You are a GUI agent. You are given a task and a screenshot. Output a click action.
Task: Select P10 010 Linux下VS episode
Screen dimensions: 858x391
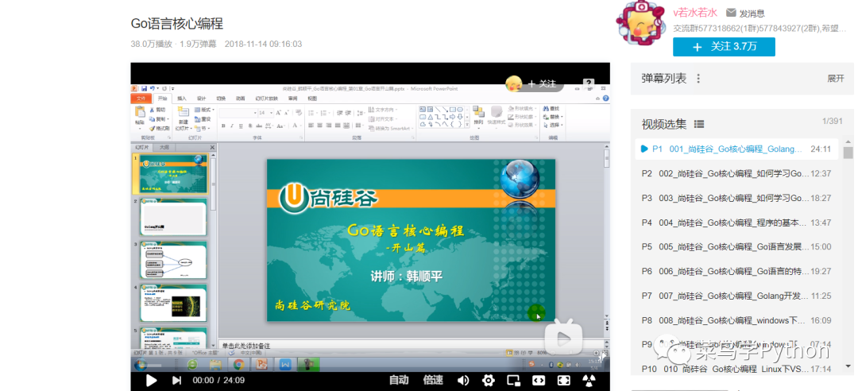(736, 369)
